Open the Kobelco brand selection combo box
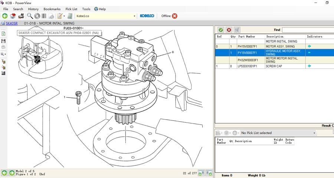Screen dimensions: 334x178 (x=106, y=16)
